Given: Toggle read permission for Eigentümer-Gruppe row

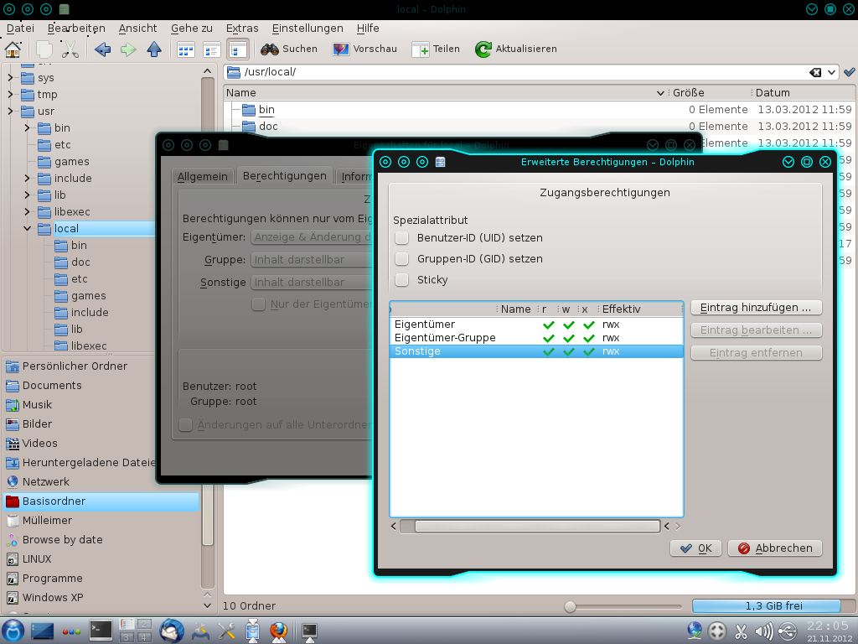Looking at the screenshot, I should coord(549,339).
